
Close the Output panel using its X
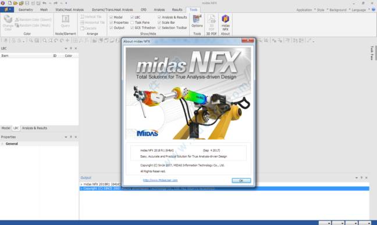click(x=367, y=178)
